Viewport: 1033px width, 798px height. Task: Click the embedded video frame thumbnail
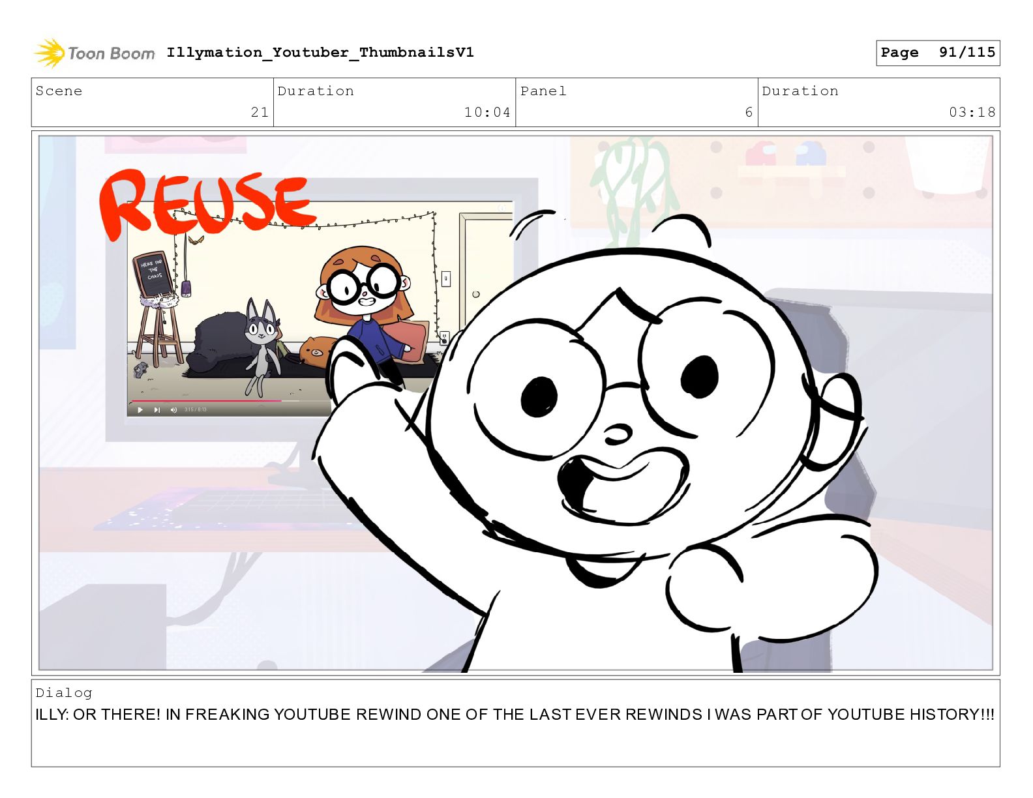tap(287, 310)
